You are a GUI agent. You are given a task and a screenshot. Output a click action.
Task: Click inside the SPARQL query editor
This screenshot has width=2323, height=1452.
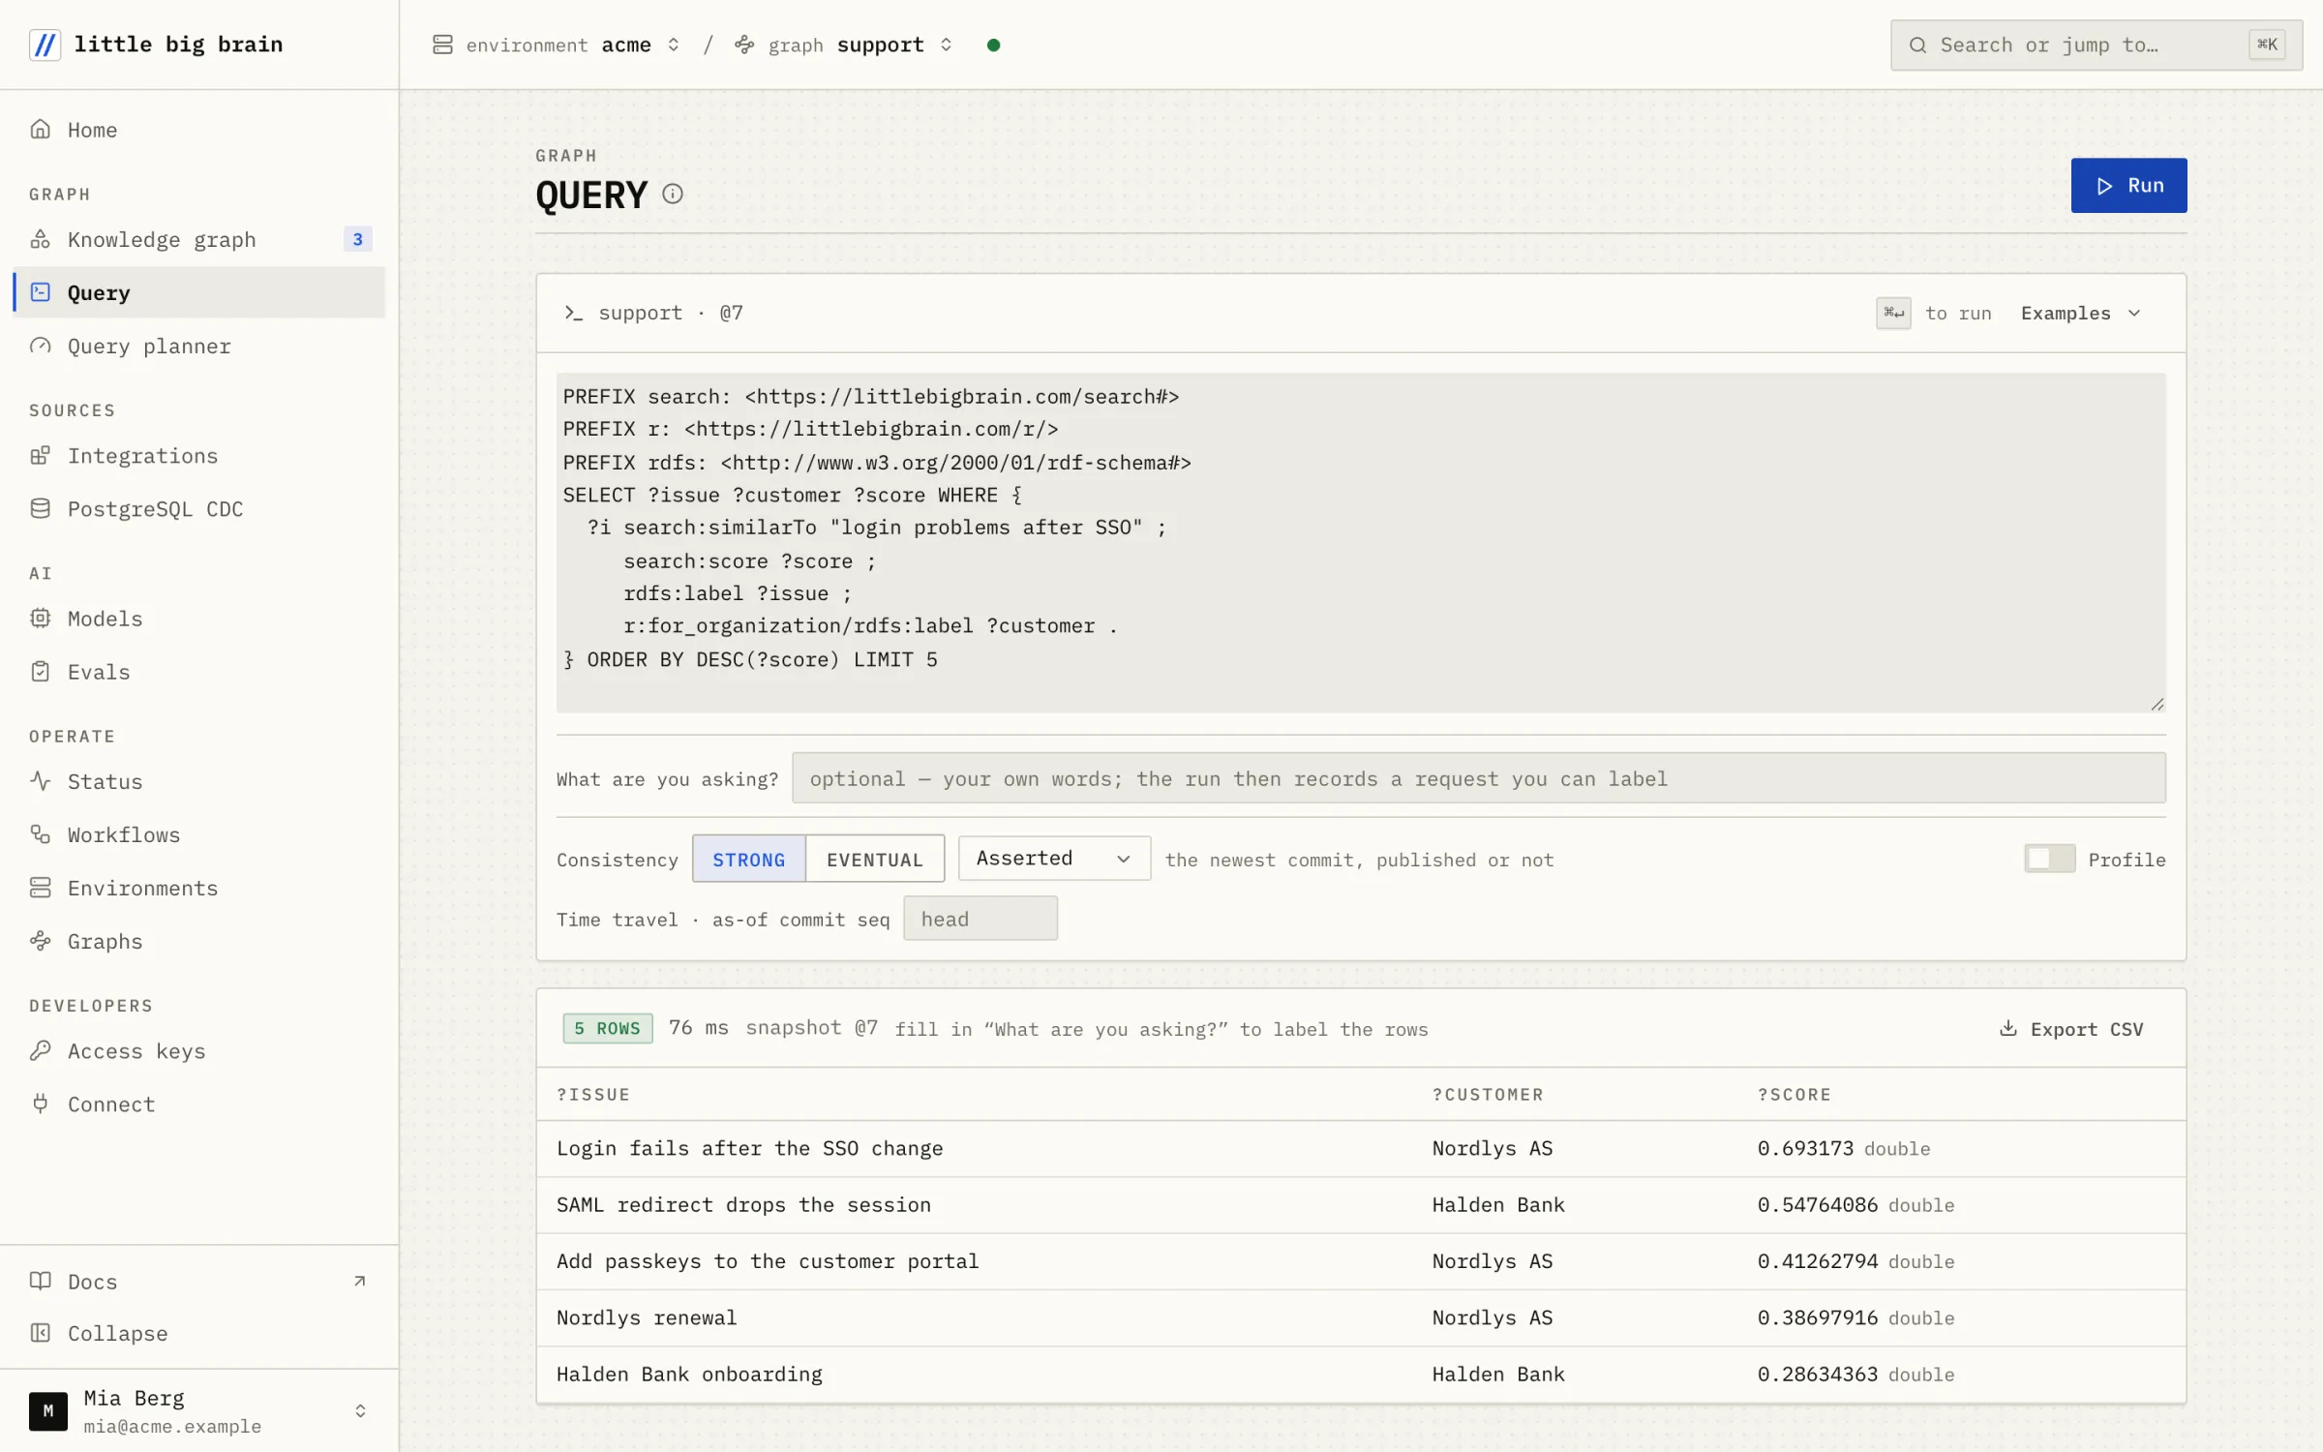[1360, 543]
